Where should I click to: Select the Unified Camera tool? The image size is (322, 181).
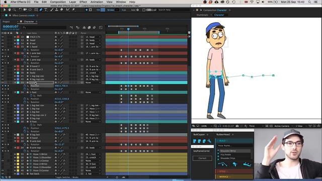tap(25, 10)
